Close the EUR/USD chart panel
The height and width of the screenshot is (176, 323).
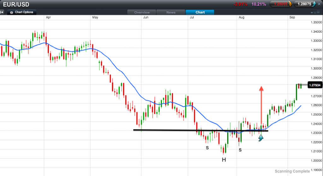tap(319, 4)
